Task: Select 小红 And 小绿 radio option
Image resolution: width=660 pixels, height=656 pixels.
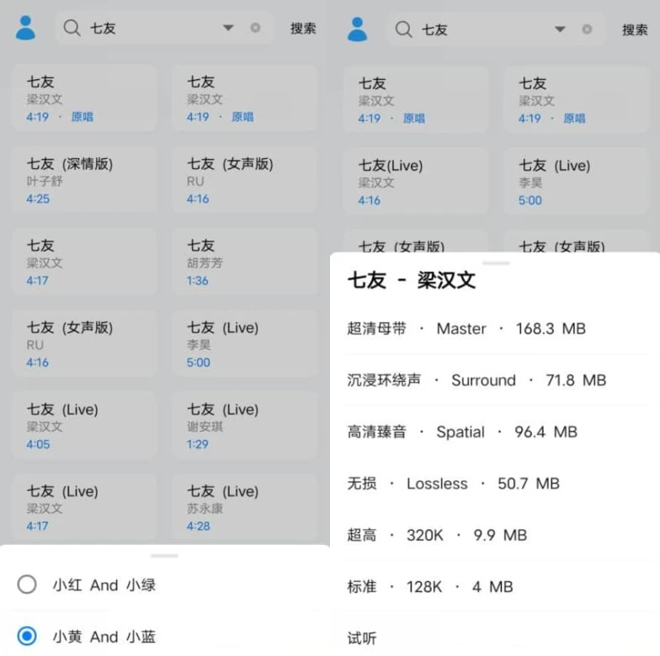Action: 27,585
